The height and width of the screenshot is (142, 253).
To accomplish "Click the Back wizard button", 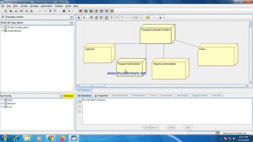I will [146, 127].
